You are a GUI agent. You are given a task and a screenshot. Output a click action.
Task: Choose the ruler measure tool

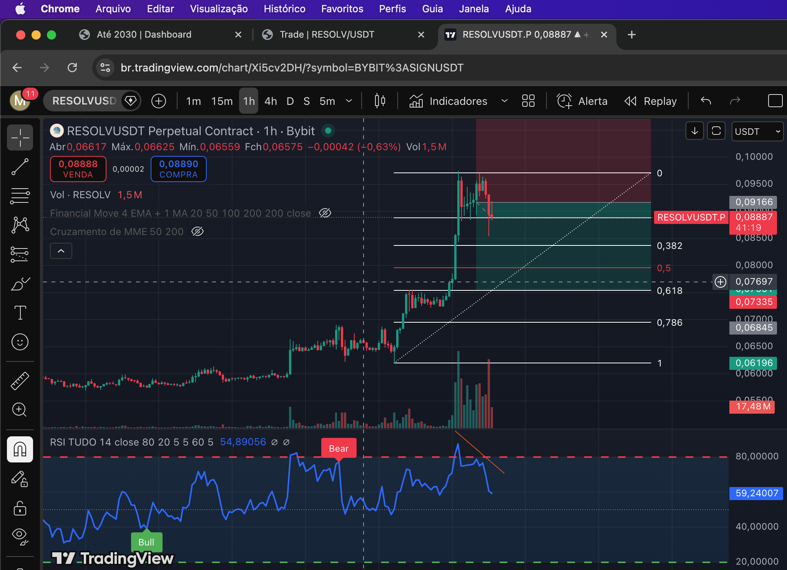pos(20,381)
